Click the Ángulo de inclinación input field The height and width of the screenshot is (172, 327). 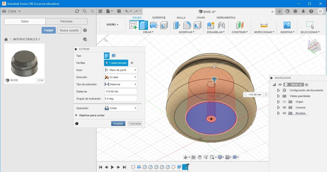click(x=121, y=98)
